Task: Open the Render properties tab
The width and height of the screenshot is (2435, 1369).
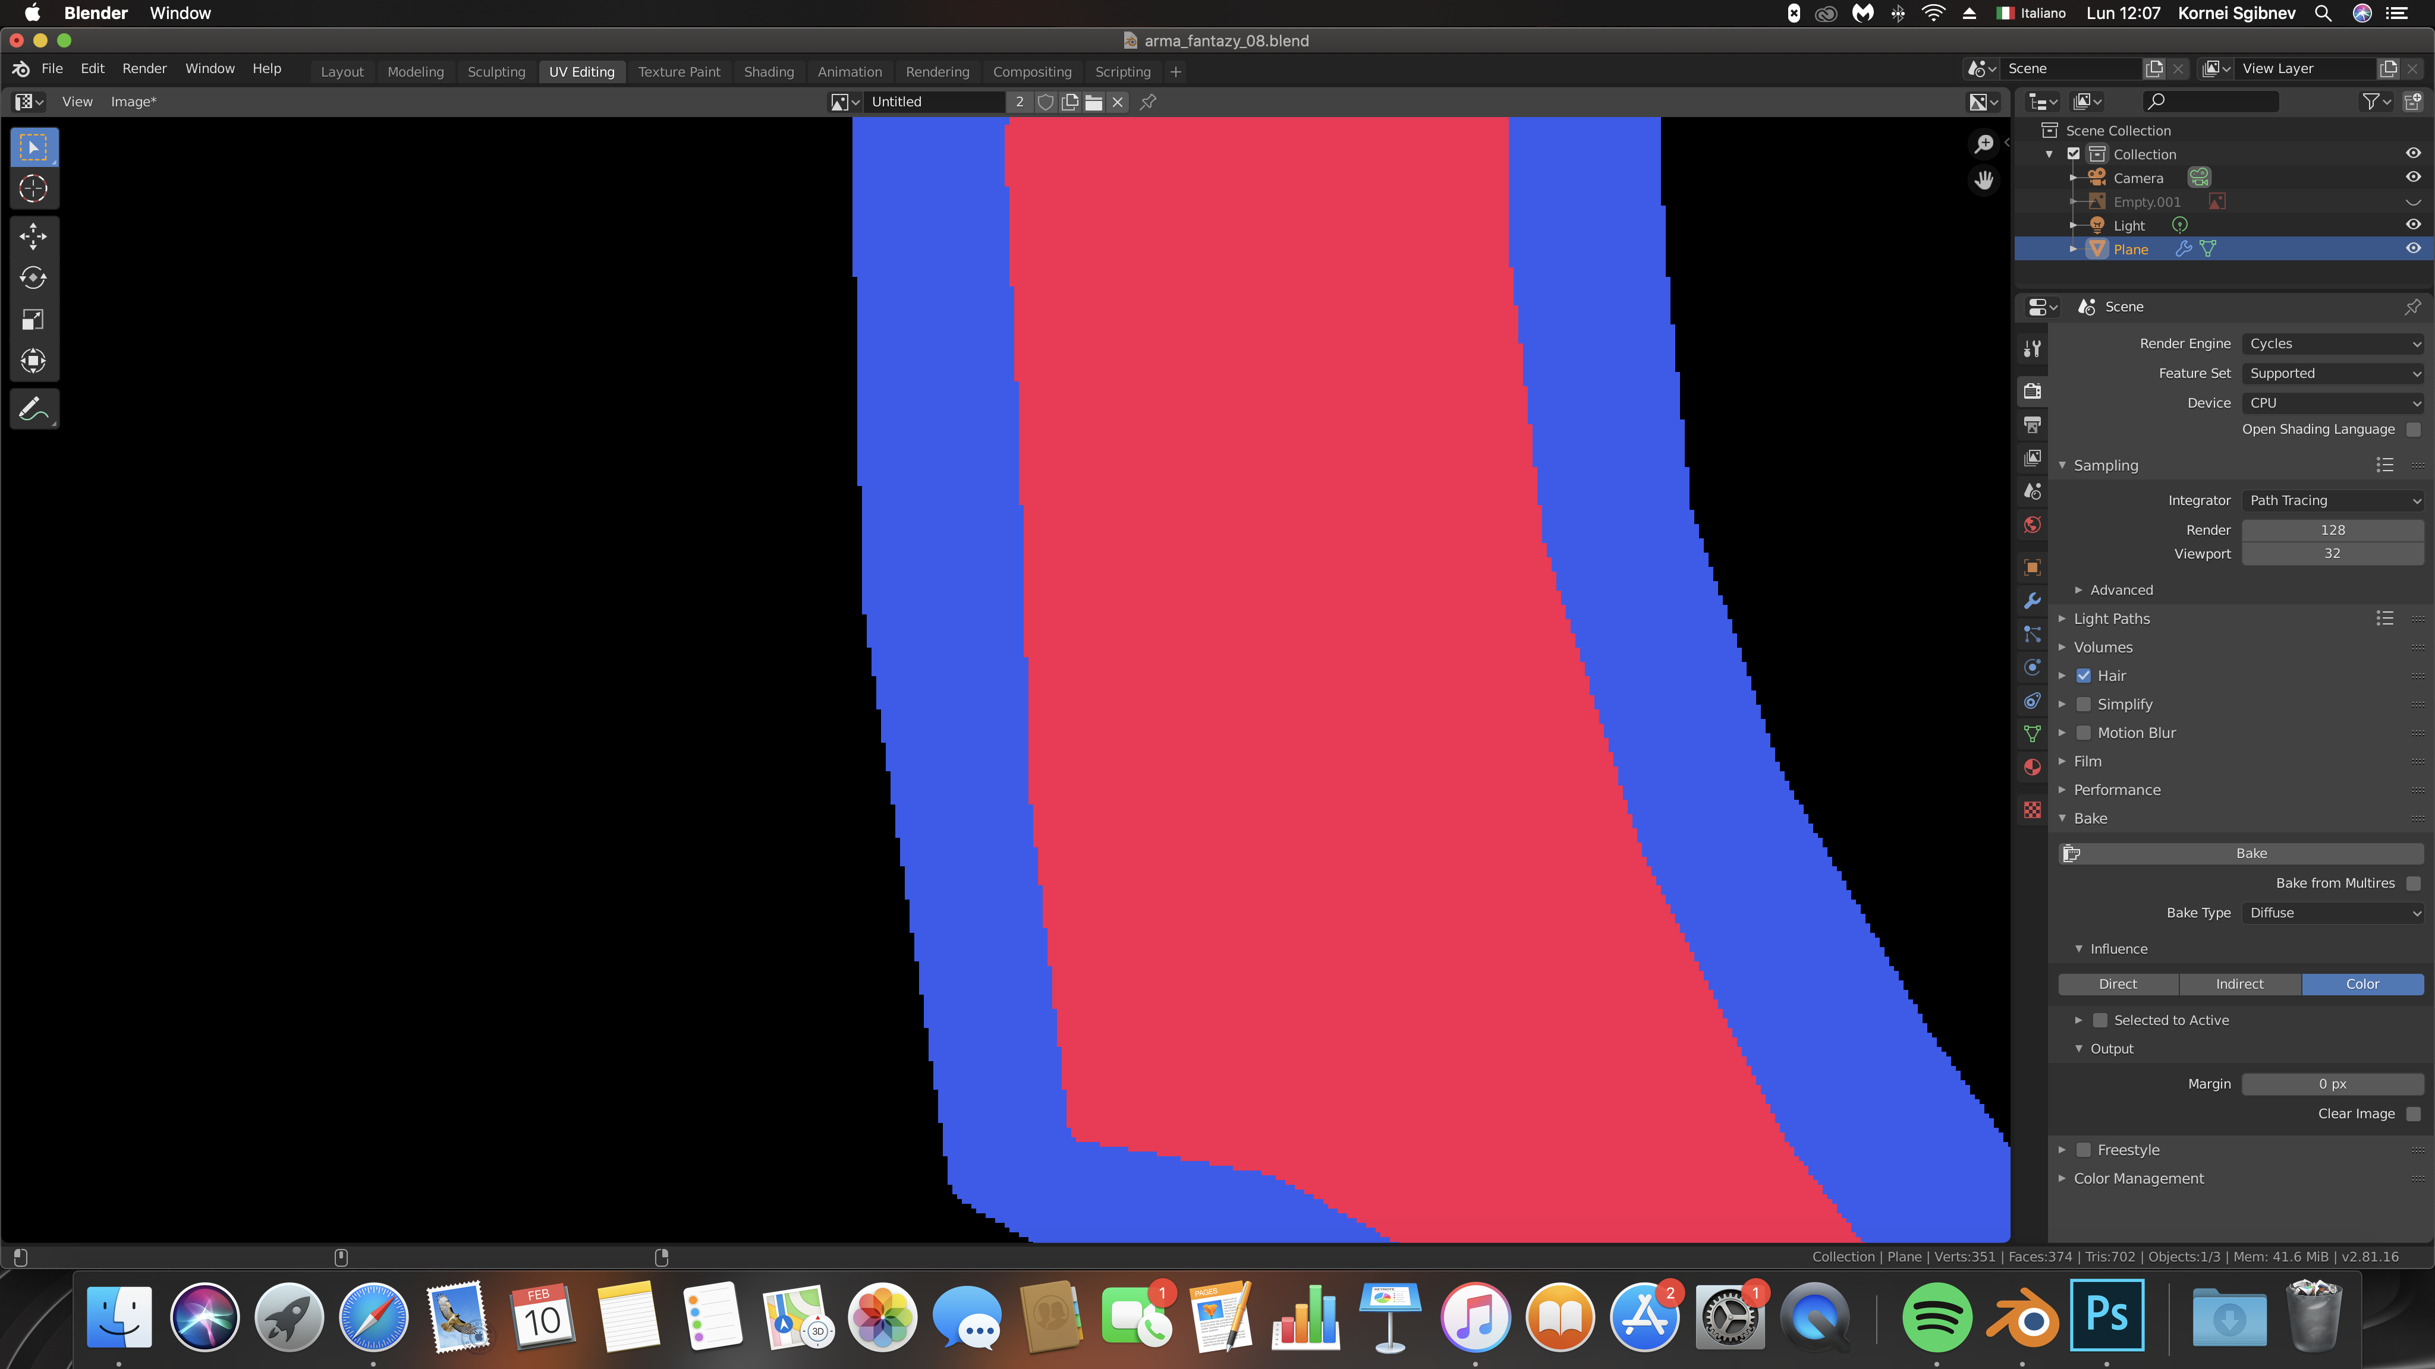Action: (2031, 391)
